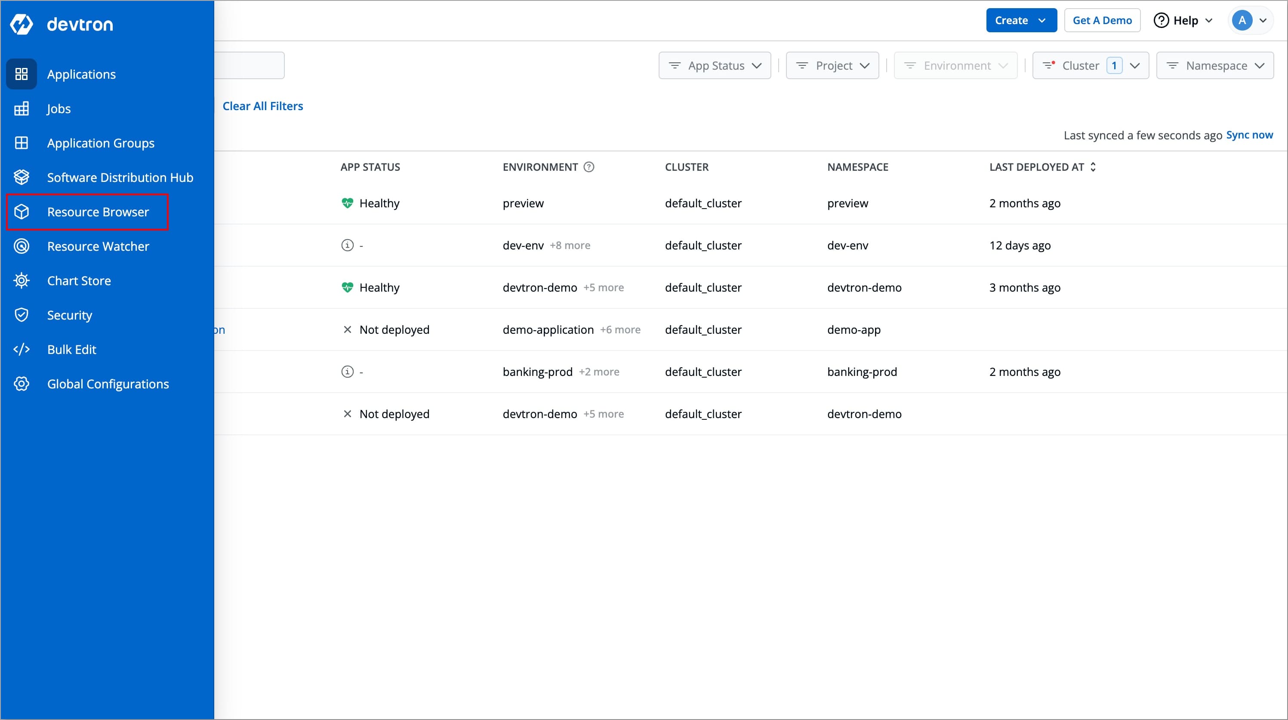Open the App Status filter dropdown

[x=715, y=65]
